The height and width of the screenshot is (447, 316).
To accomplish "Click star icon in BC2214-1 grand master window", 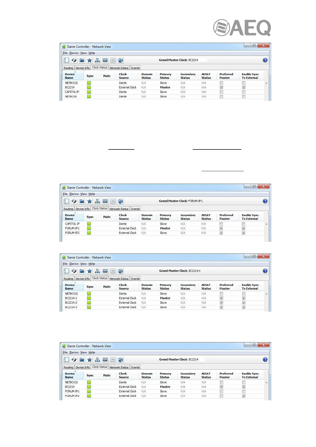I will pos(89,271).
